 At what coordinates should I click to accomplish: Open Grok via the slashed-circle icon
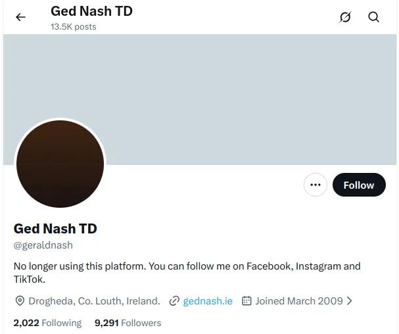tap(345, 18)
